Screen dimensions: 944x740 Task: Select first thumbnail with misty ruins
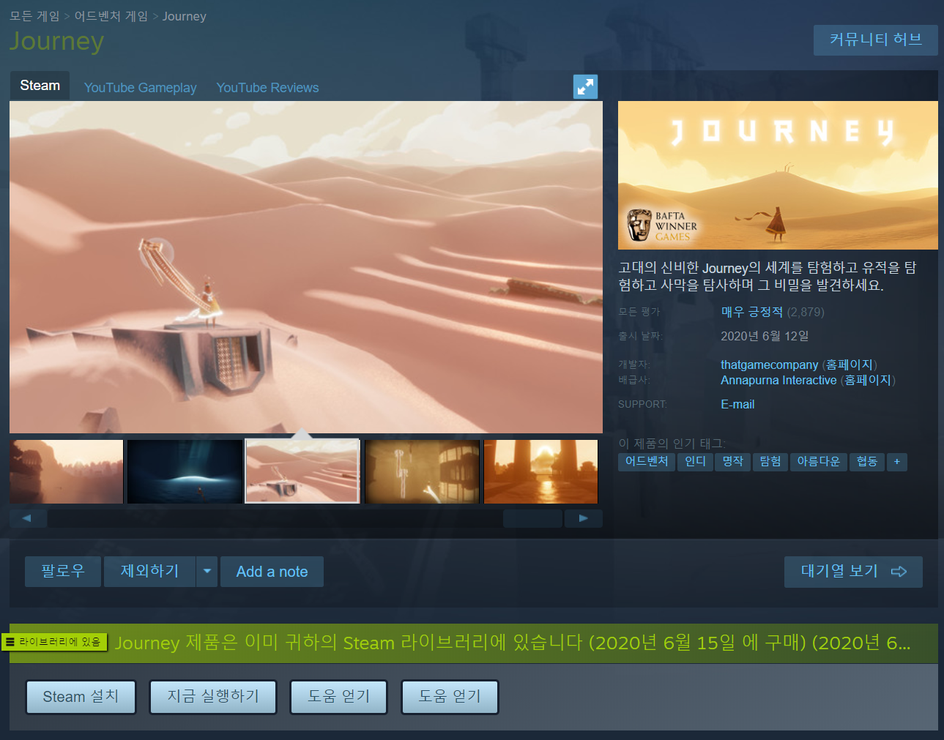tap(67, 471)
